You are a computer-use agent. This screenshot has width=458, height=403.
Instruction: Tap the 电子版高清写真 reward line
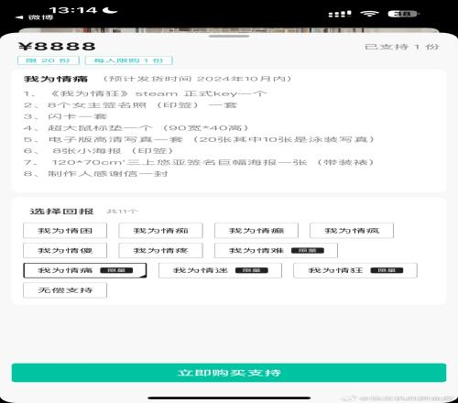tap(199, 139)
